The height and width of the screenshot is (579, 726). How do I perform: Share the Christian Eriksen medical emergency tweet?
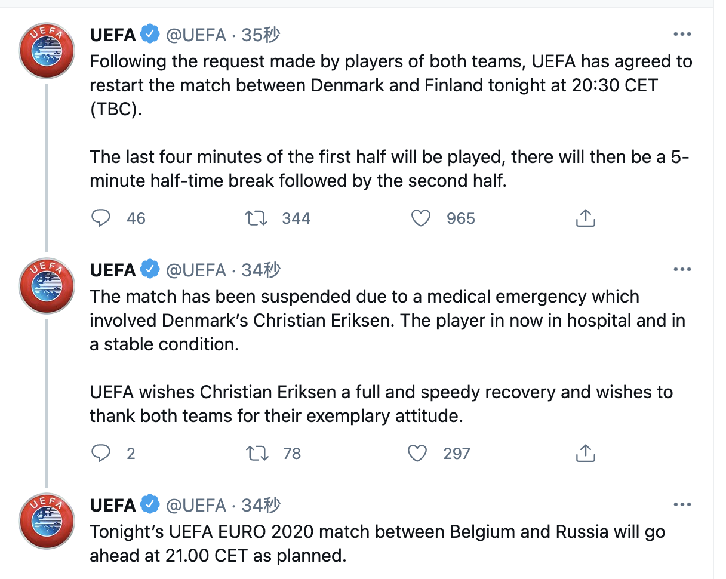pos(586,454)
